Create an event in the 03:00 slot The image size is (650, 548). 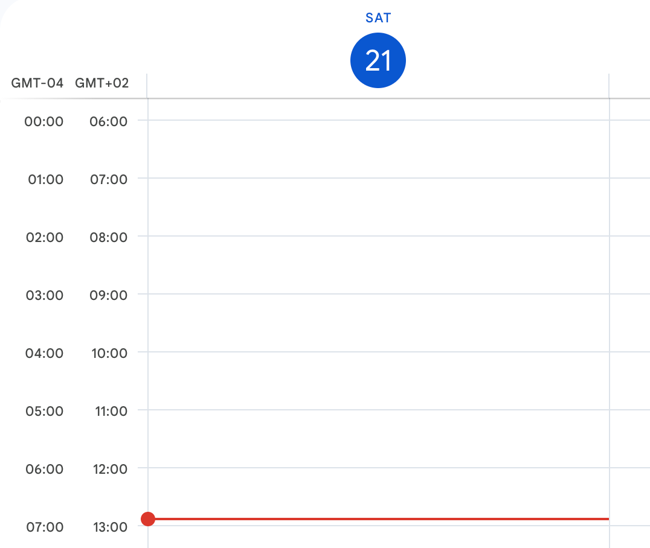(x=379, y=323)
